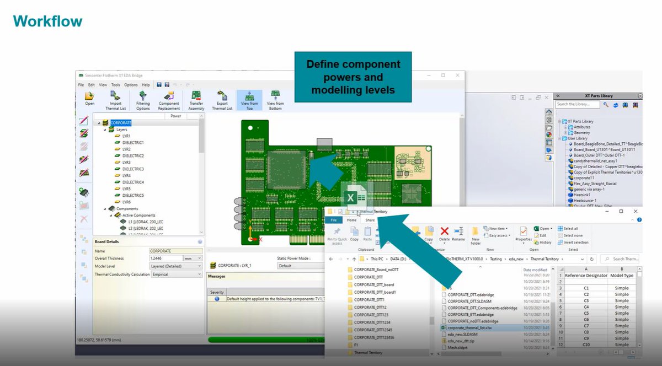Image resolution: width=662 pixels, height=366 pixels.
Task: Collapse the Layers tree node
Action: click(105, 130)
